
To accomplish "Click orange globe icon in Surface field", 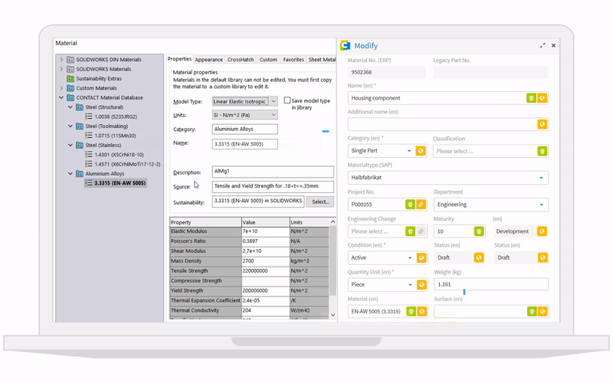I will click(x=543, y=312).
